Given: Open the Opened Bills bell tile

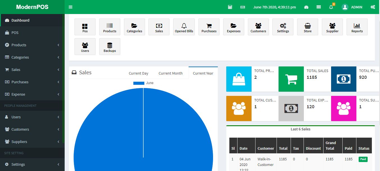Looking at the screenshot, I should tap(184, 27).
